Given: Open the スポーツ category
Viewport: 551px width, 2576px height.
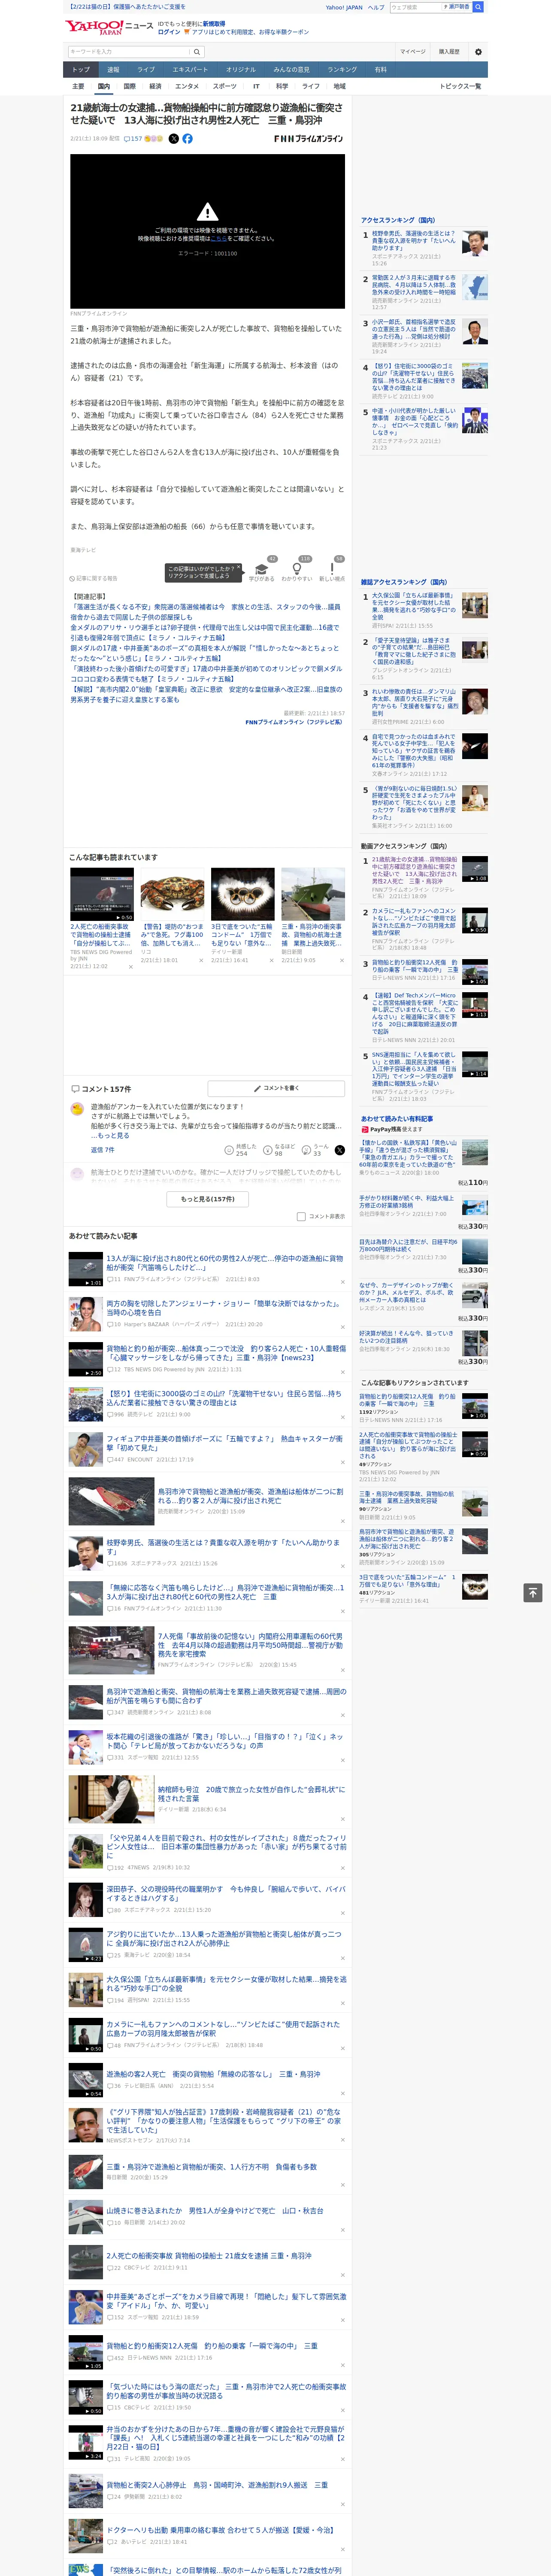Looking at the screenshot, I should pos(225,86).
